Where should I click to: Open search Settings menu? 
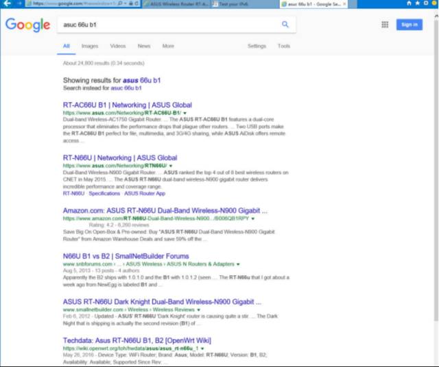click(257, 46)
